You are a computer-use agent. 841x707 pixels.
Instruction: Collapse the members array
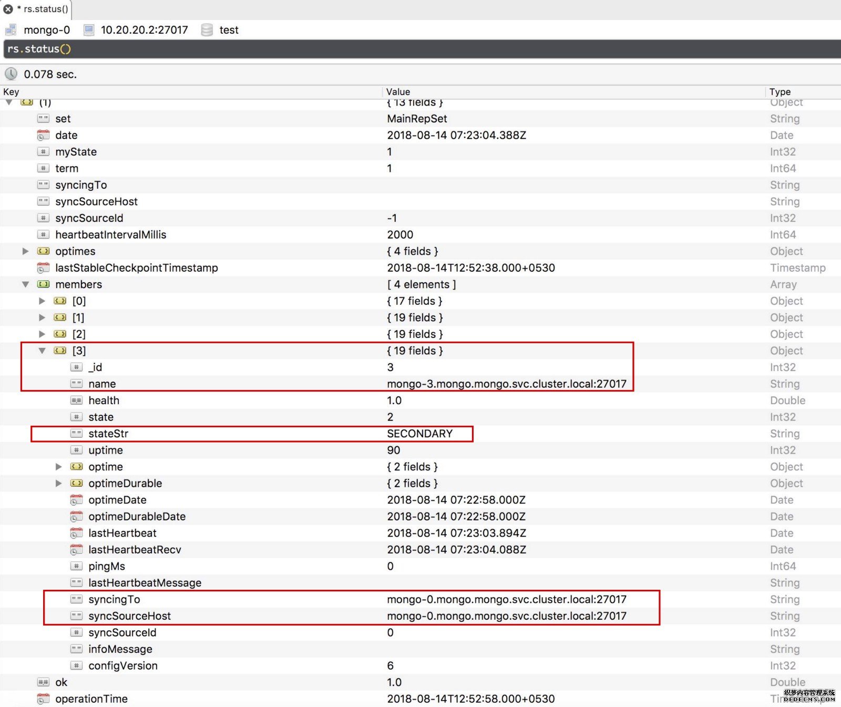coord(25,284)
